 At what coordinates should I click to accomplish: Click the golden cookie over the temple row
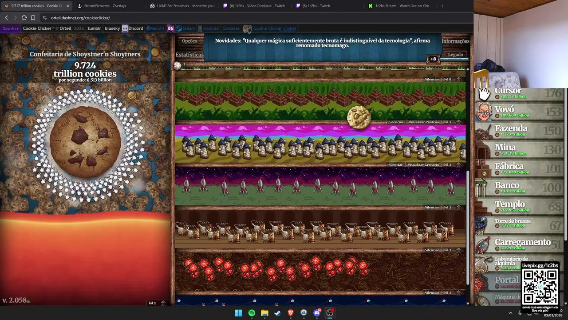point(359,117)
